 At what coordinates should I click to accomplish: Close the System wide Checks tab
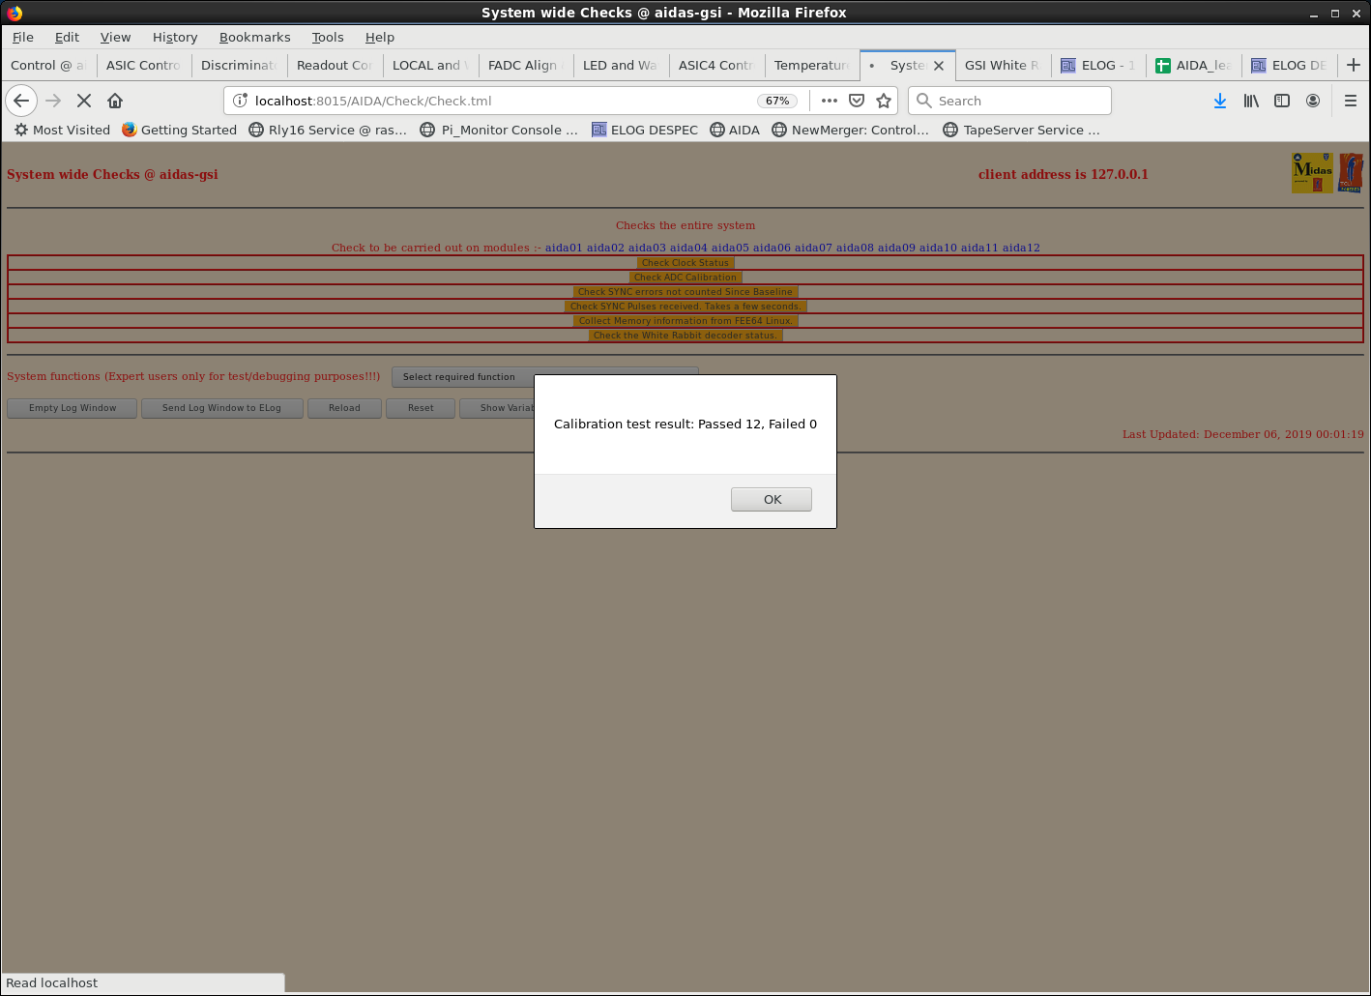point(939,66)
